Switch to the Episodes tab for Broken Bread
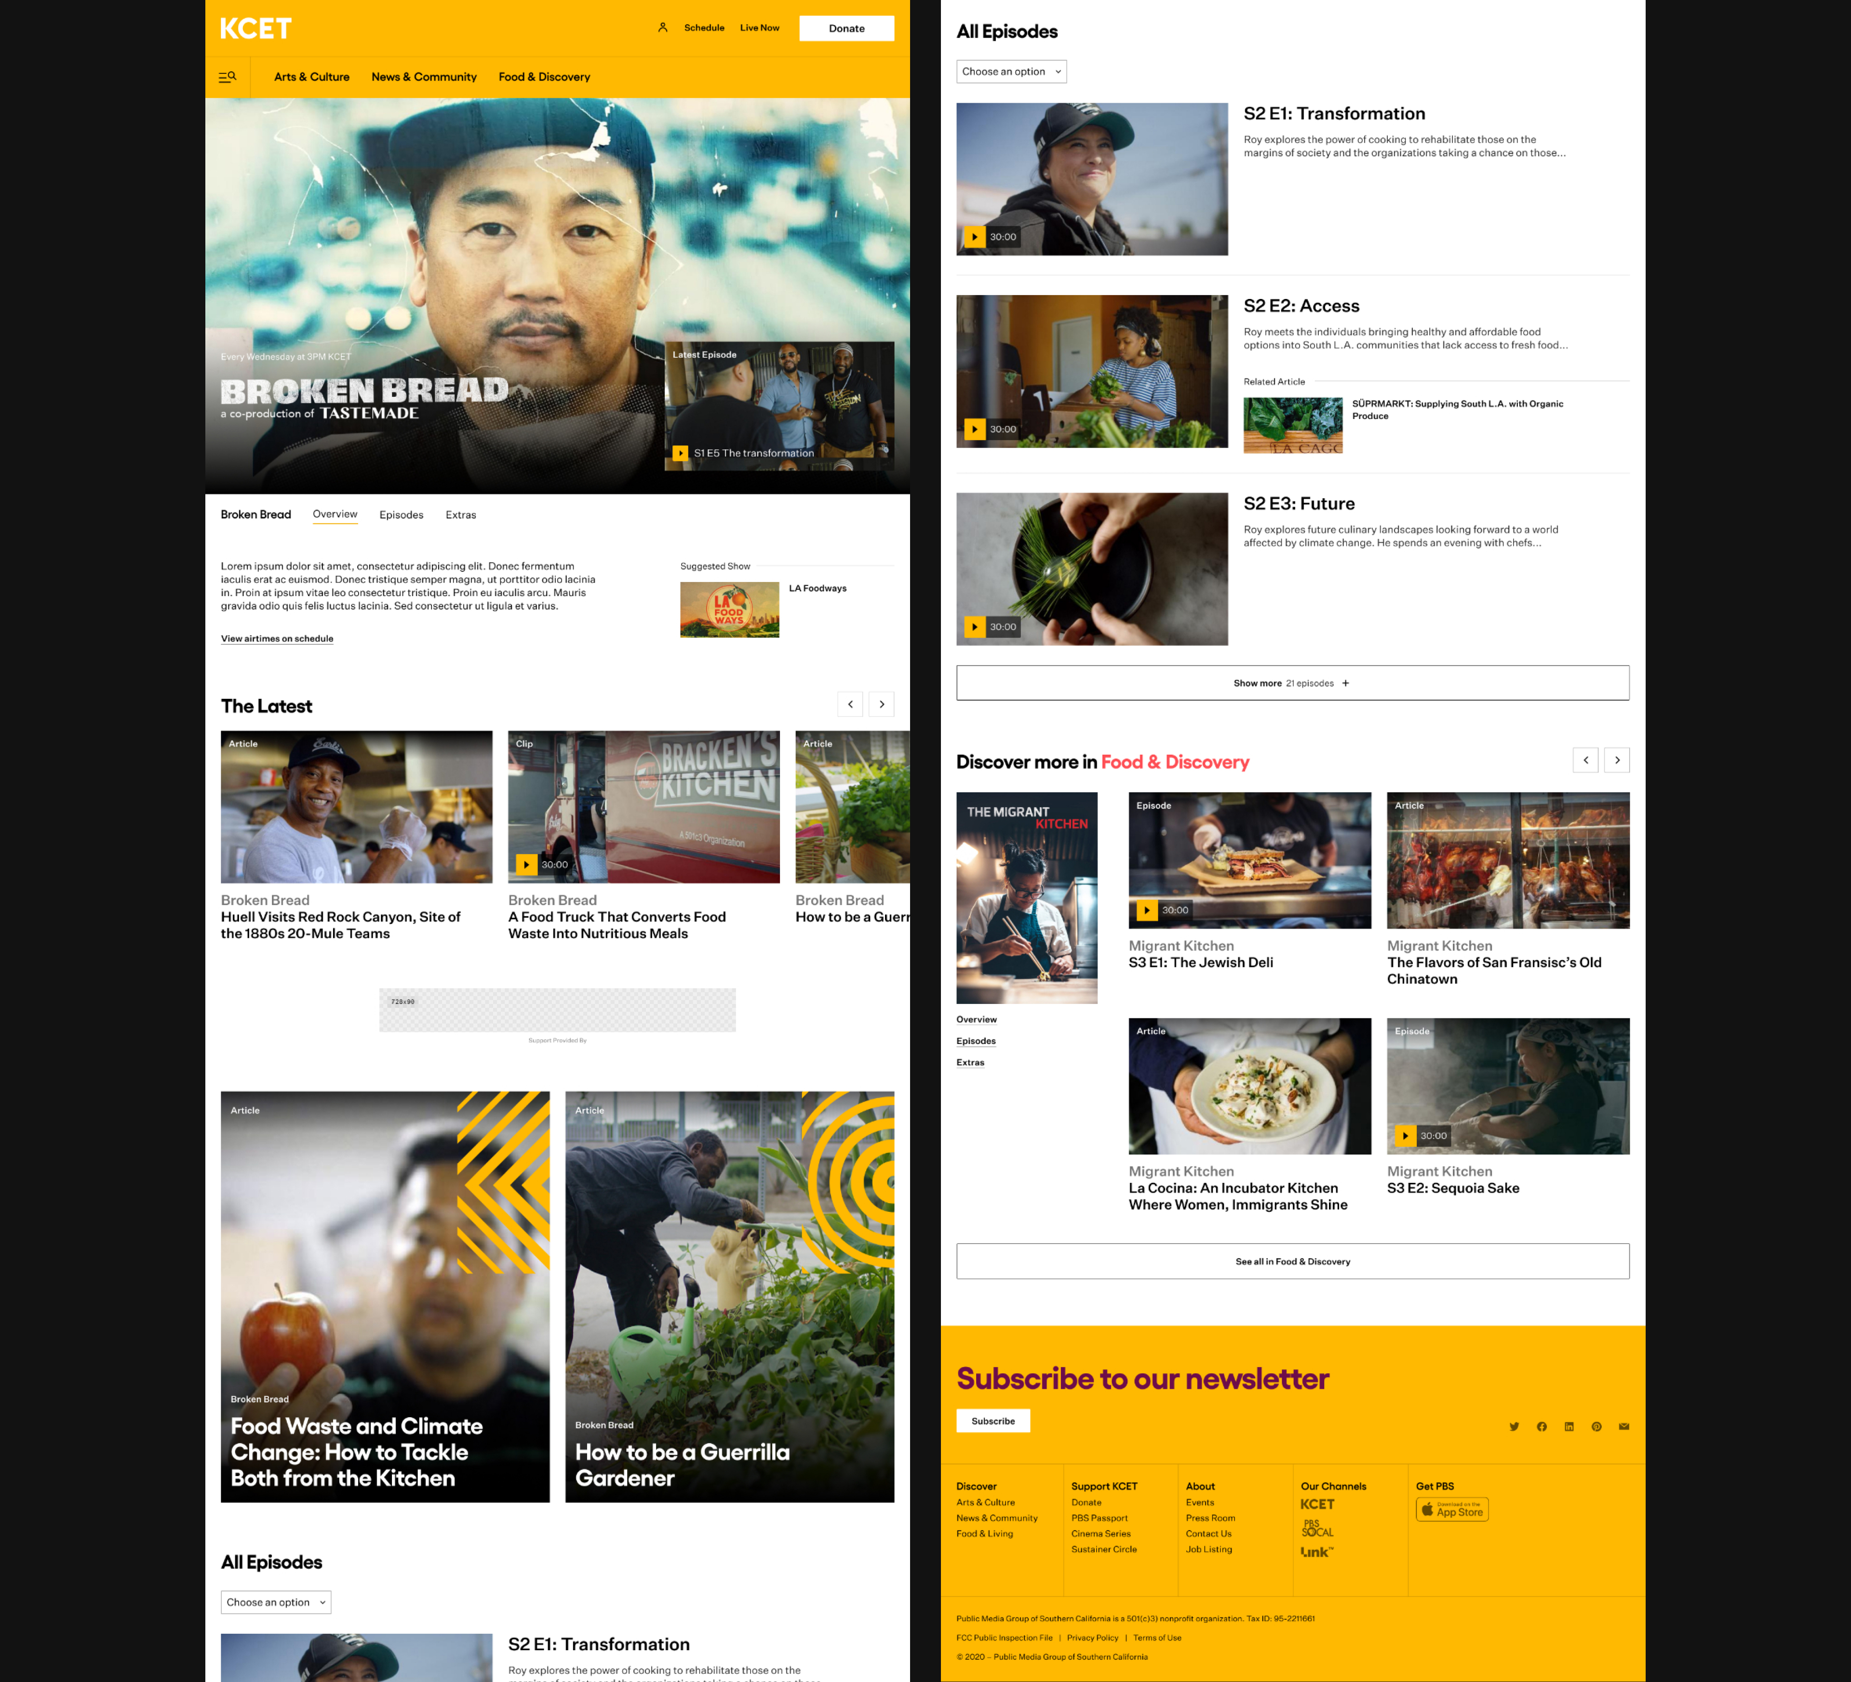Screen dimensions: 1851x1682 click(401, 515)
